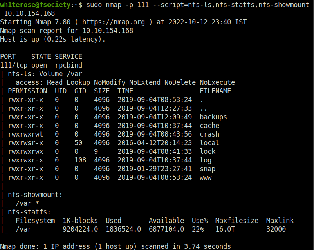Click the 16.0T max file size value
The image size is (314, 250).
[x=225, y=229]
